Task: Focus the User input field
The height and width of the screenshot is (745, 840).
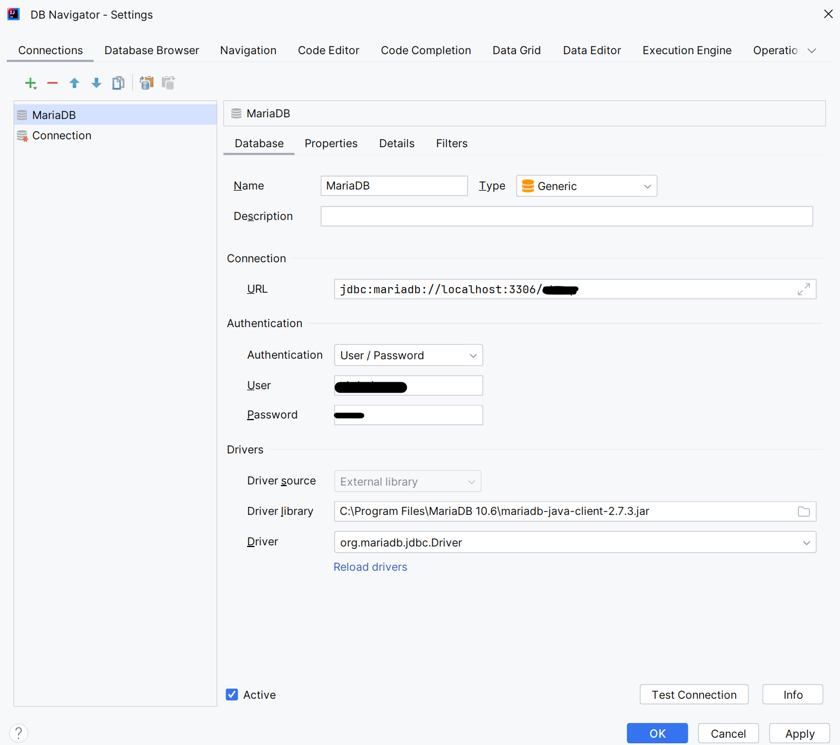Action: (408, 386)
